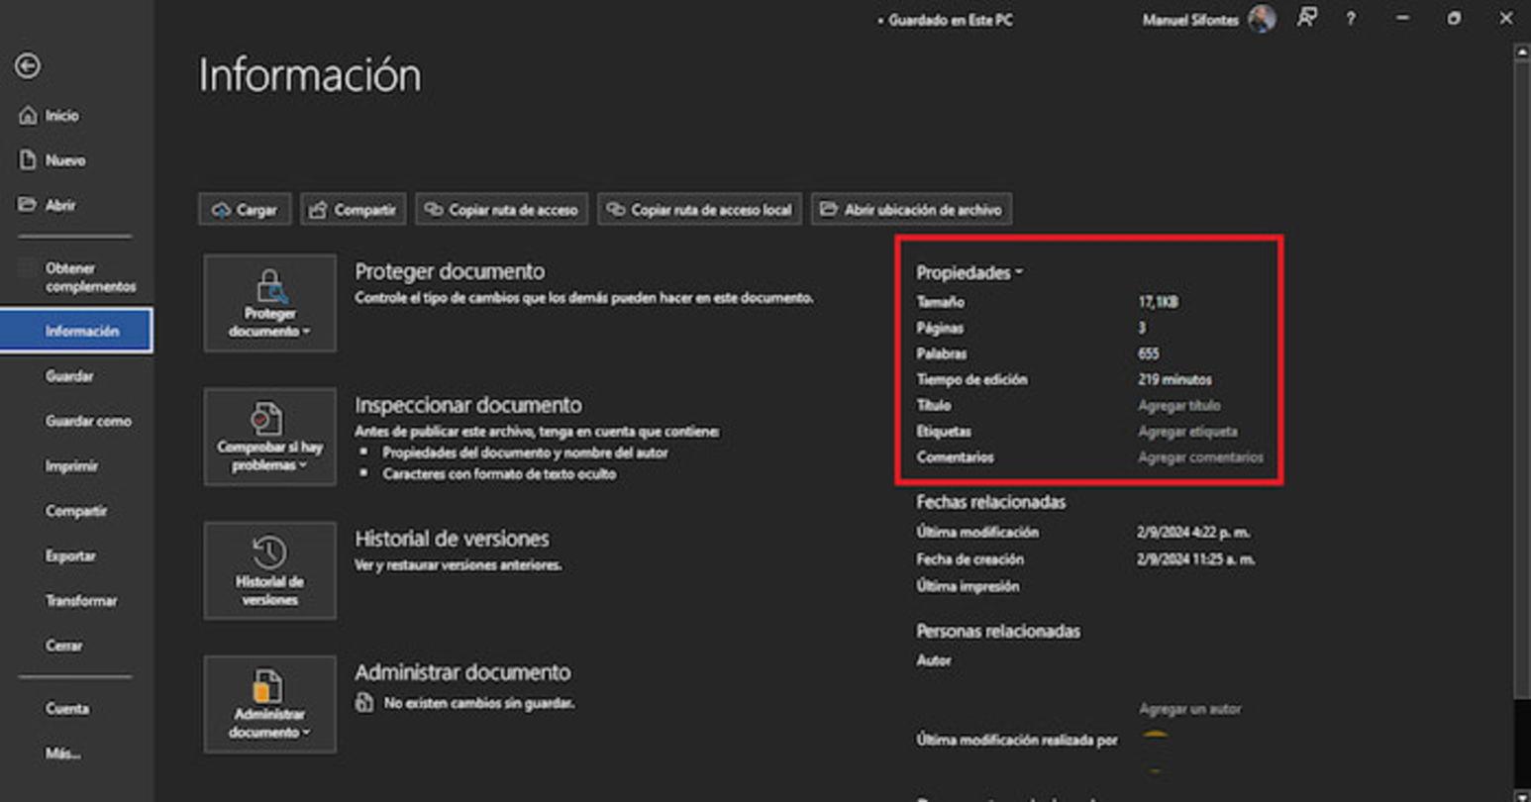Click Agregar título to add a title
Image resolution: width=1531 pixels, height=802 pixels.
pyautogui.click(x=1178, y=405)
